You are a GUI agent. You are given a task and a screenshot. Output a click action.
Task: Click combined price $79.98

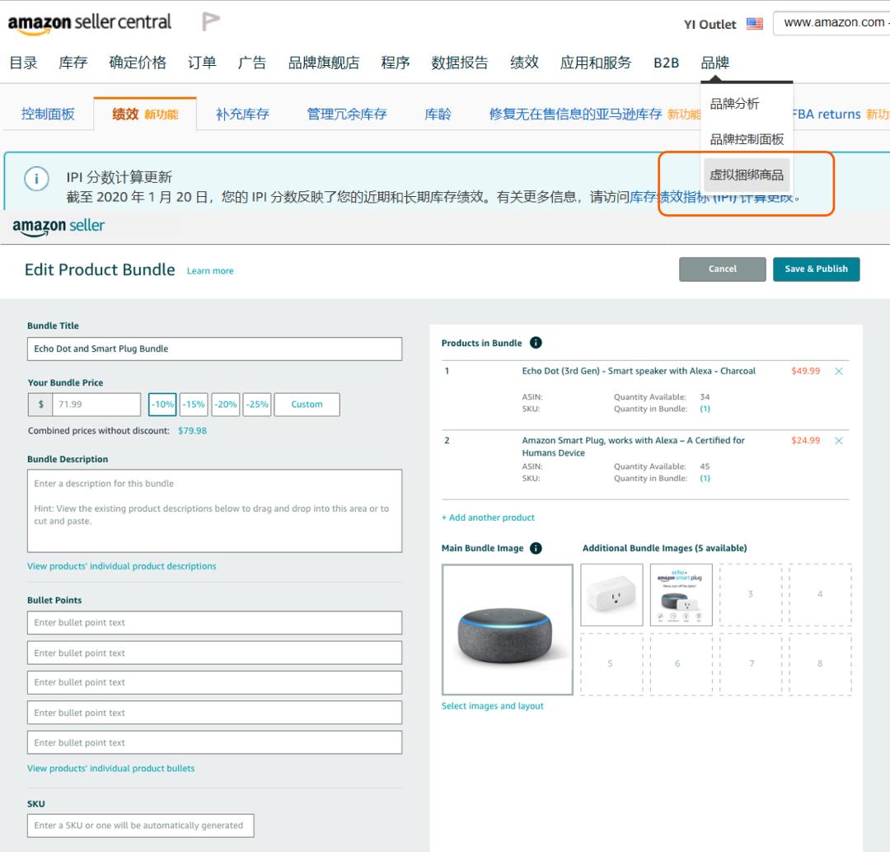(192, 431)
